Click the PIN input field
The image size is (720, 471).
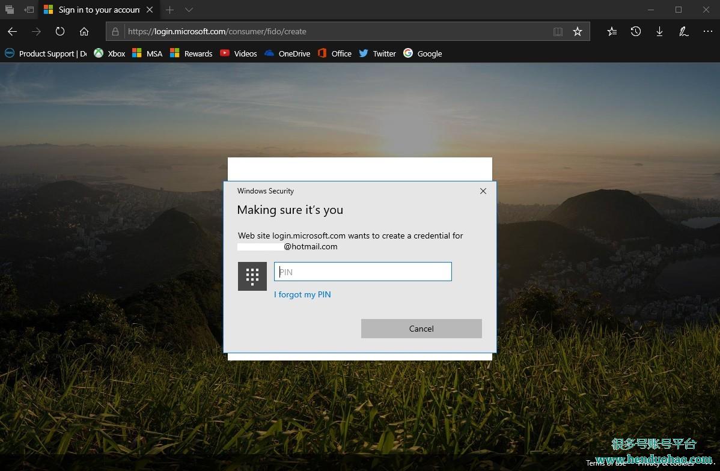pos(363,272)
